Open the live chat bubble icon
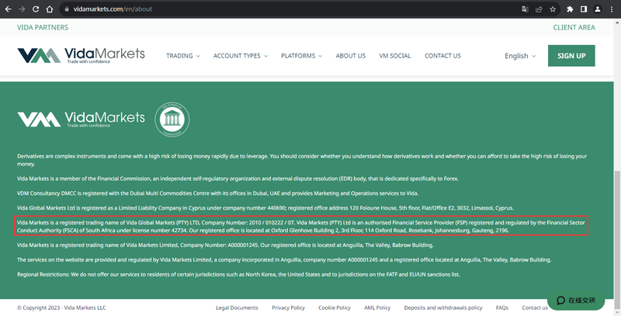This screenshot has height=316, width=621. [576, 300]
